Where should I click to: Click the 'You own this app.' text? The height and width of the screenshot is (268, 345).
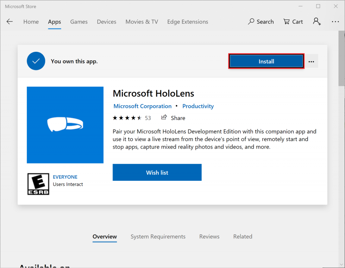pyautogui.click(x=74, y=61)
